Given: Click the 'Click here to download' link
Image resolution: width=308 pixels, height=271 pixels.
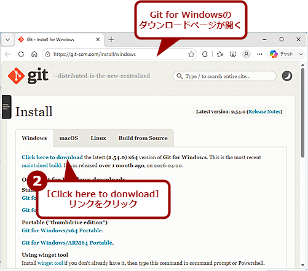Looking at the screenshot, I should coord(52,157).
